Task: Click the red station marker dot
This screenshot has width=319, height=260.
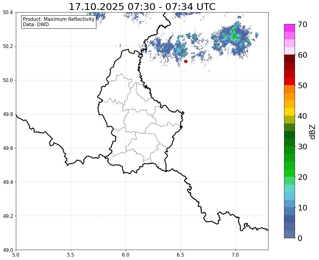Action: click(x=186, y=61)
